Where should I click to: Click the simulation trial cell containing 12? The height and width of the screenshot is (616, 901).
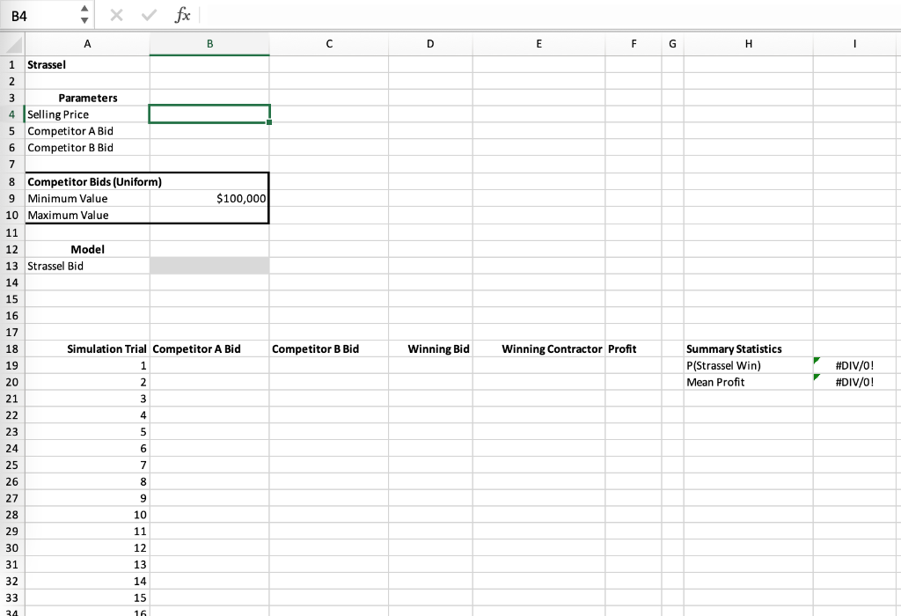[x=87, y=548]
